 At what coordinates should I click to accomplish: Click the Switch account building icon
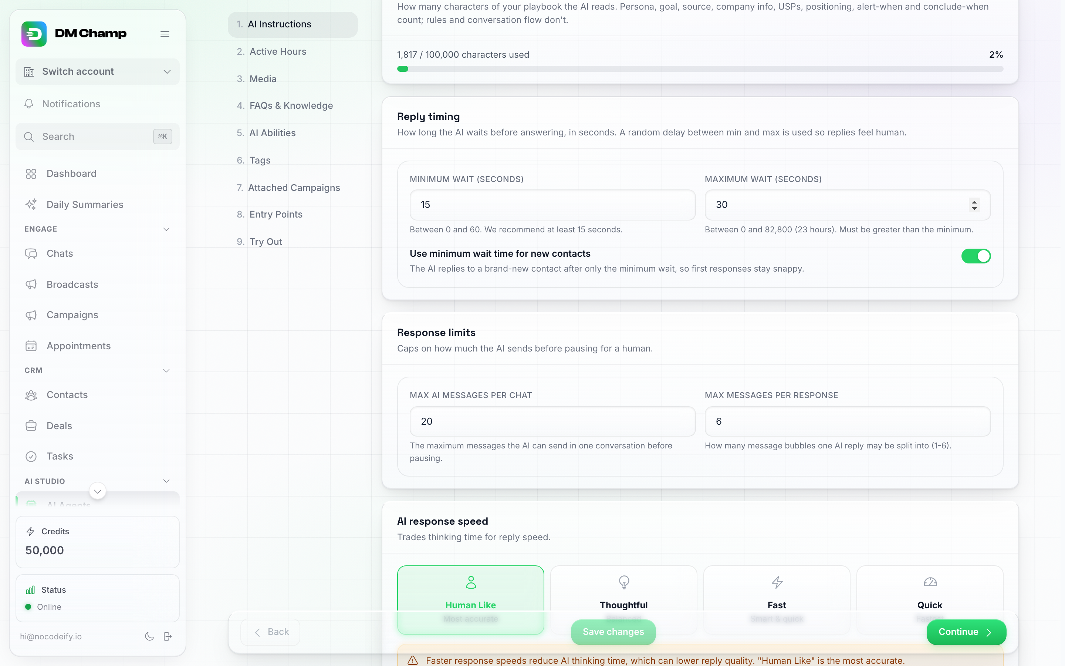29,71
